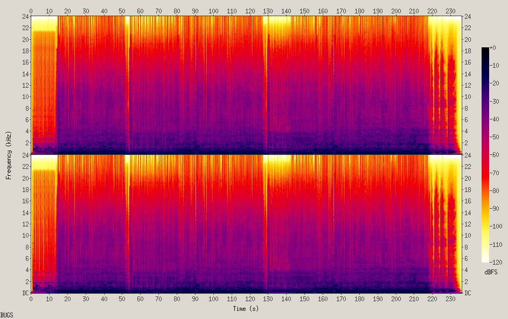This screenshot has height=319, width=508.
Task: Select the 100 mark on top time axis
Action: [213, 11]
